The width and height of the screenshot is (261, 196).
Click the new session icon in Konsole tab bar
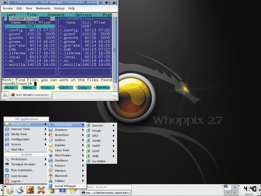click(x=5, y=95)
